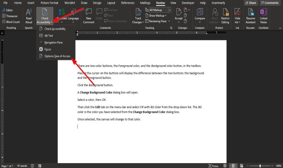Choose Check Accessibility from the dropdown menu
The height and width of the screenshot is (168, 283).
56,29
